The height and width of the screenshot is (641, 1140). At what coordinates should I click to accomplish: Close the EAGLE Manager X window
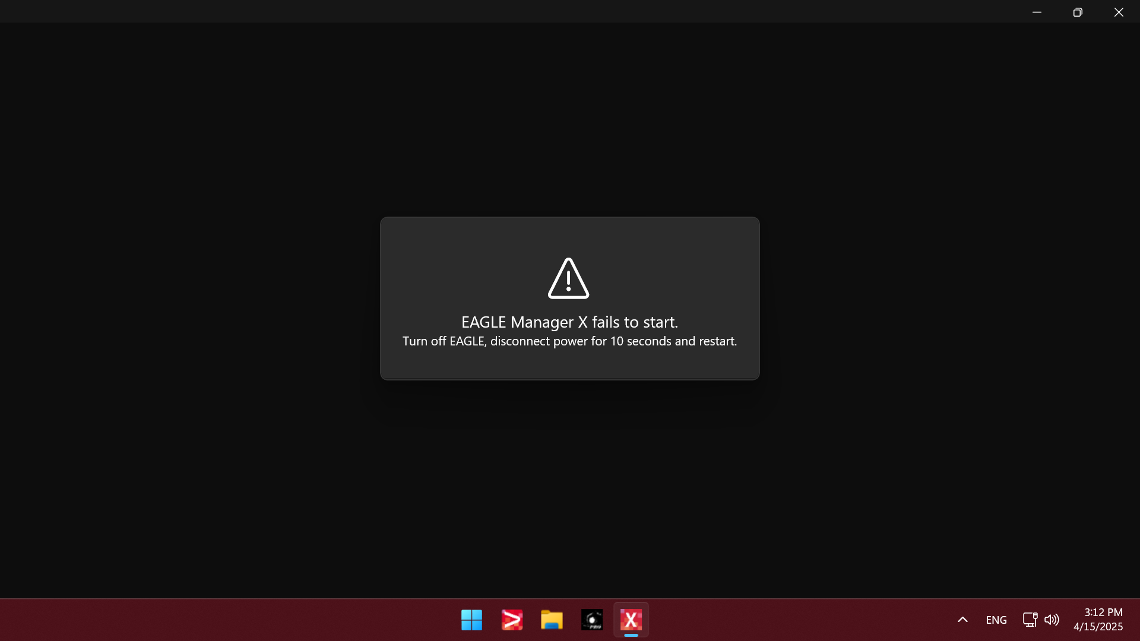pyautogui.click(x=1119, y=12)
